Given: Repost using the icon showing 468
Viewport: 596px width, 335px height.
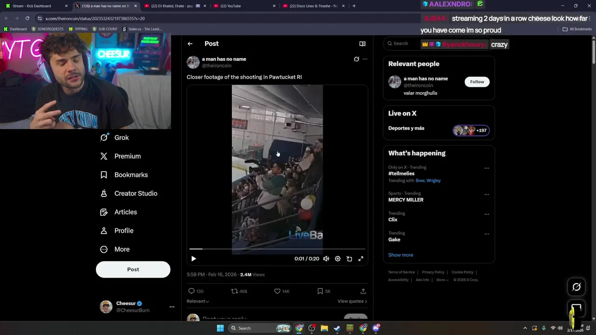Looking at the screenshot, I should point(234,291).
